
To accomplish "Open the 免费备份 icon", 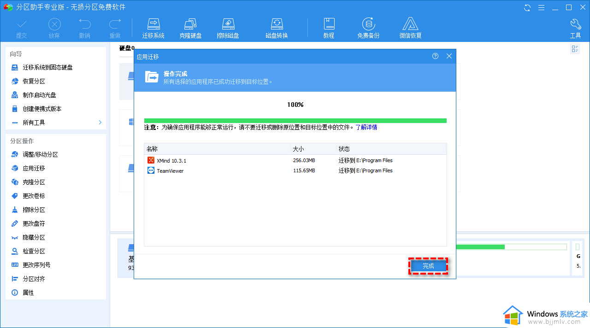I will [x=368, y=28].
